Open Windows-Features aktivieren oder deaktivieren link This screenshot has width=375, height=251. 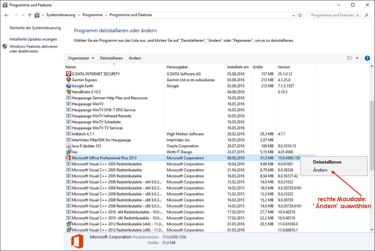click(33, 49)
